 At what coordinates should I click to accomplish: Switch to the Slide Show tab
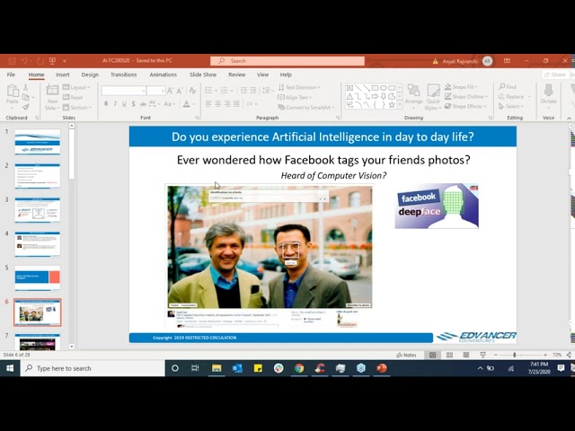pos(203,75)
